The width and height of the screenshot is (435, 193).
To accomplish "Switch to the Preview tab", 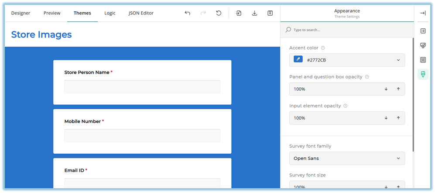I will pyautogui.click(x=52, y=13).
